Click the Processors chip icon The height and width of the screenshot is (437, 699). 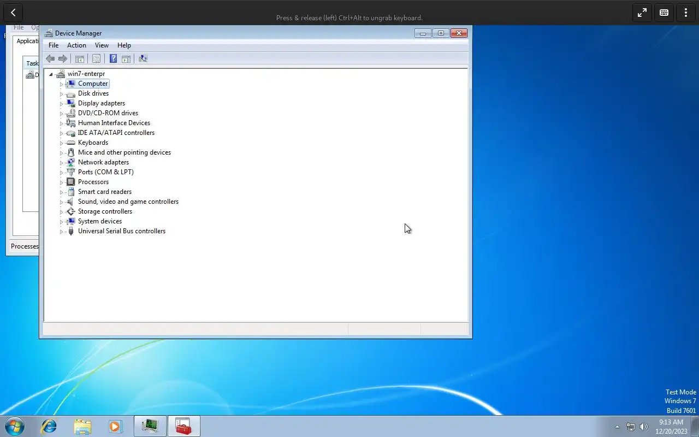pos(70,182)
